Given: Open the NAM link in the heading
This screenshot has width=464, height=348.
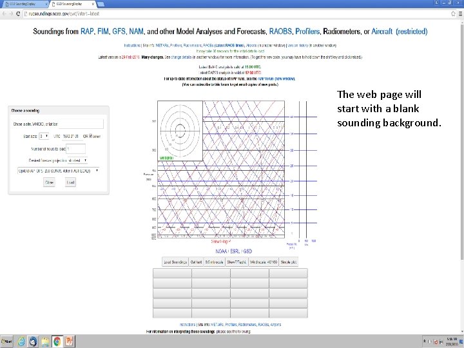Looking at the screenshot, I should [136, 32].
